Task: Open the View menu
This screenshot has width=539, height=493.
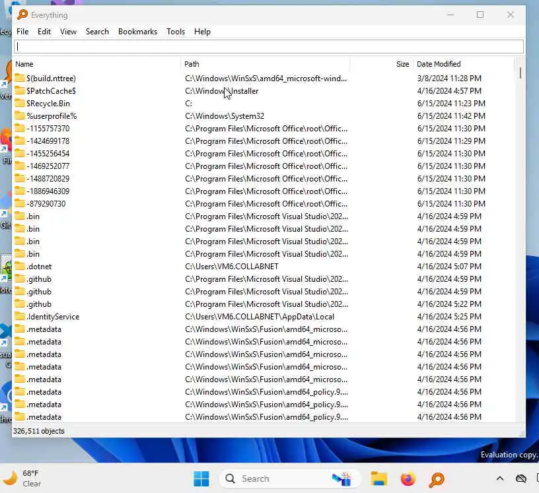Action: tap(68, 32)
